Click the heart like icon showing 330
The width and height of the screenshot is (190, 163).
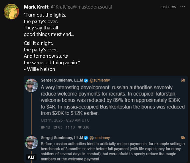tap(80, 127)
